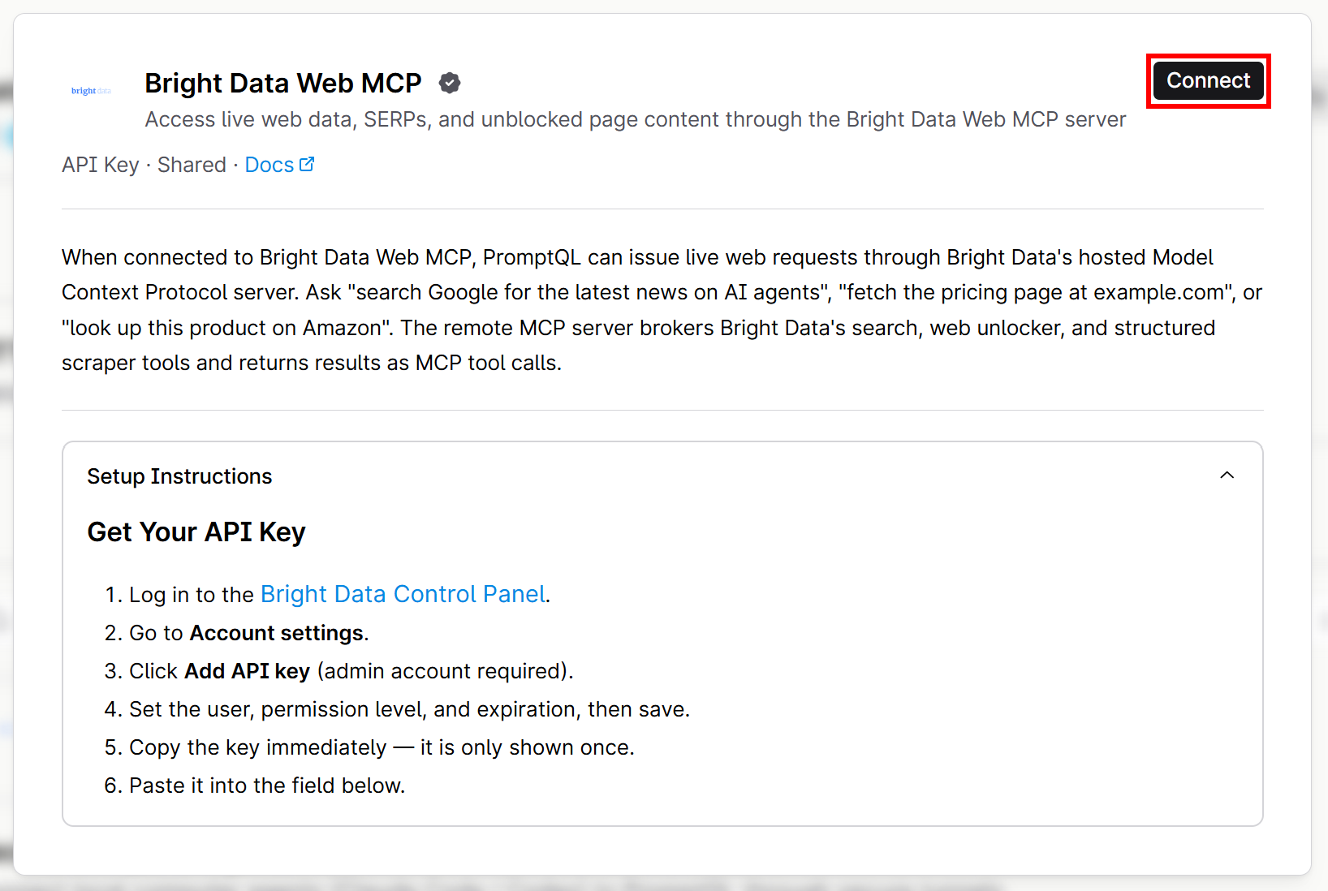Click the Bright Data Web MCP title

click(x=283, y=83)
